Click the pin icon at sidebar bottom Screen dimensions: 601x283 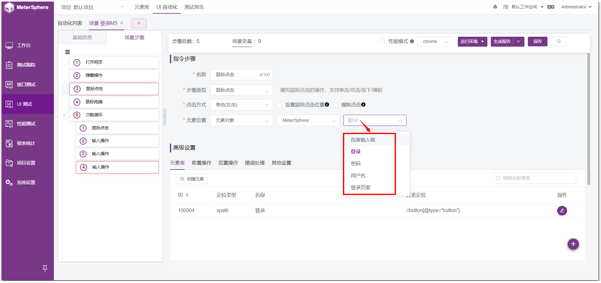(x=45, y=268)
